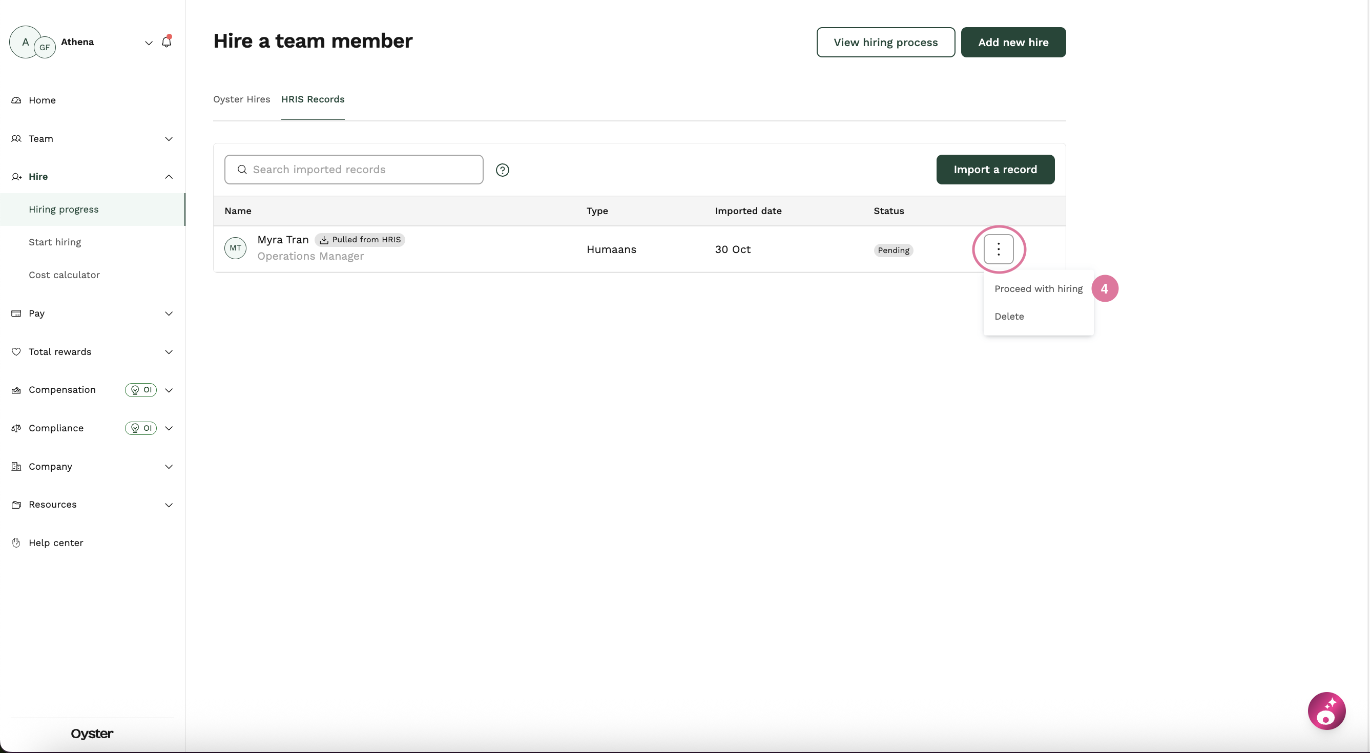Click the Imported date column header
The height and width of the screenshot is (753, 1370).
(x=748, y=211)
